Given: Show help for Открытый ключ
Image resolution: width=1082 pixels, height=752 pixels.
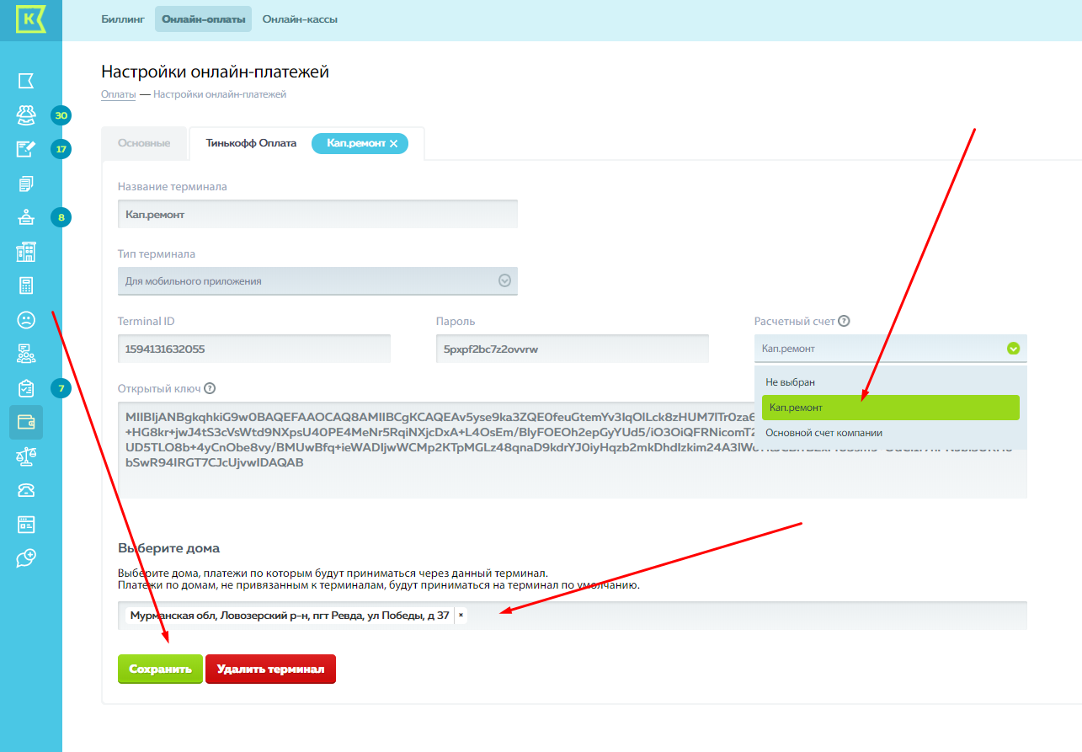Looking at the screenshot, I should point(210,388).
